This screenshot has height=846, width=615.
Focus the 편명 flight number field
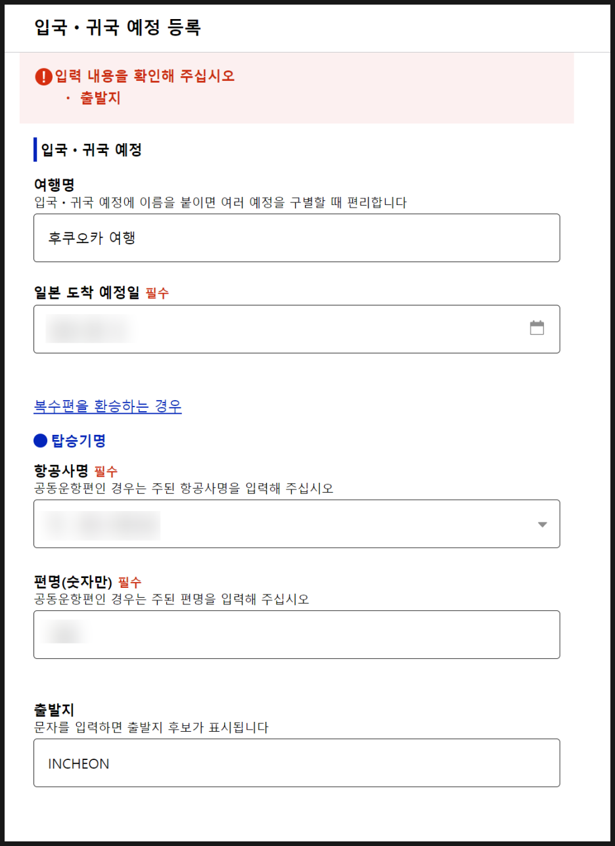point(296,634)
